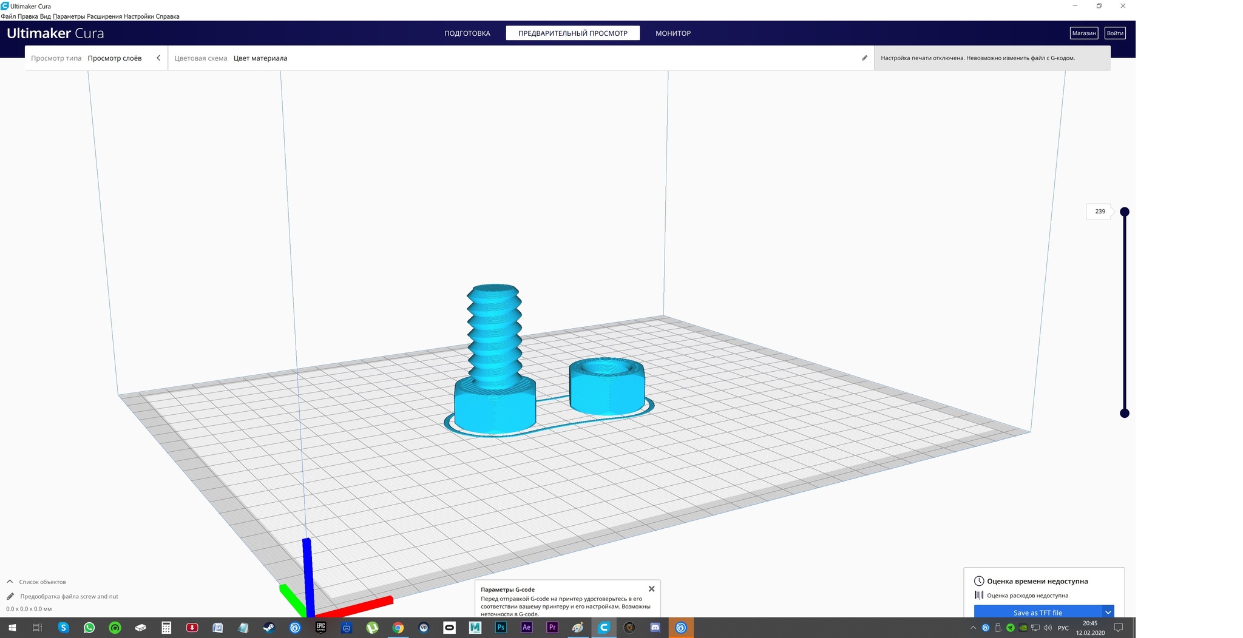Click the Магазин button
This screenshot has width=1243, height=638.
point(1083,33)
